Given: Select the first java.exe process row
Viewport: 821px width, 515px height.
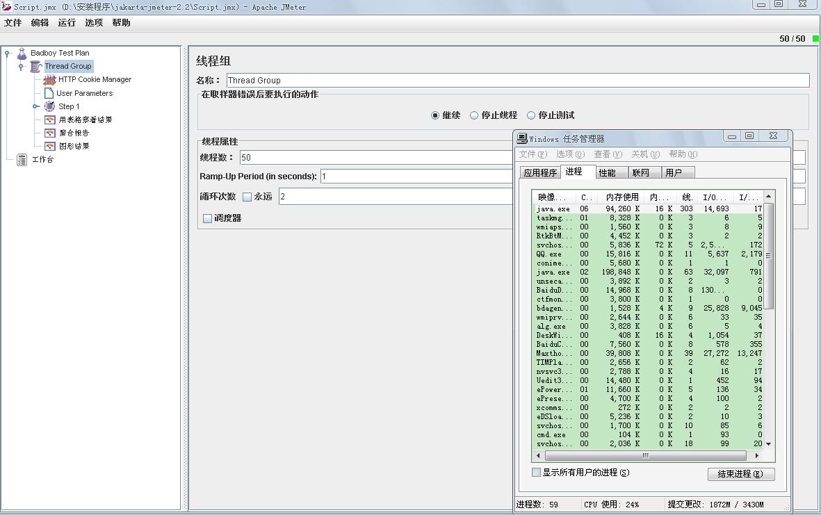Looking at the screenshot, I should [x=649, y=209].
